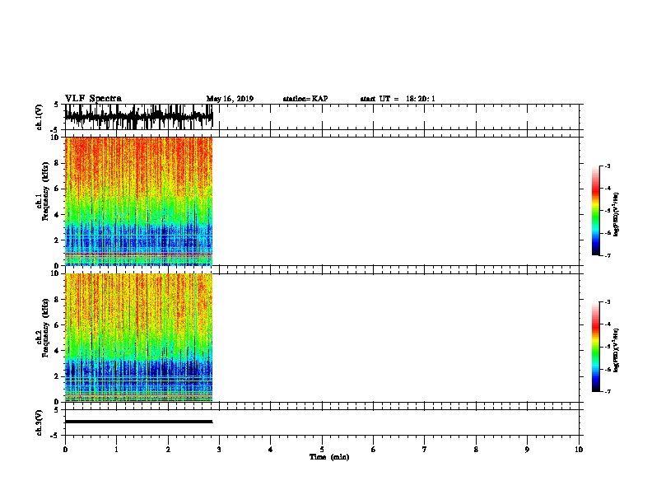Click the "10" kHz tick on ch.2 frequency axis
Screen dimensions: 652x504
(55, 273)
